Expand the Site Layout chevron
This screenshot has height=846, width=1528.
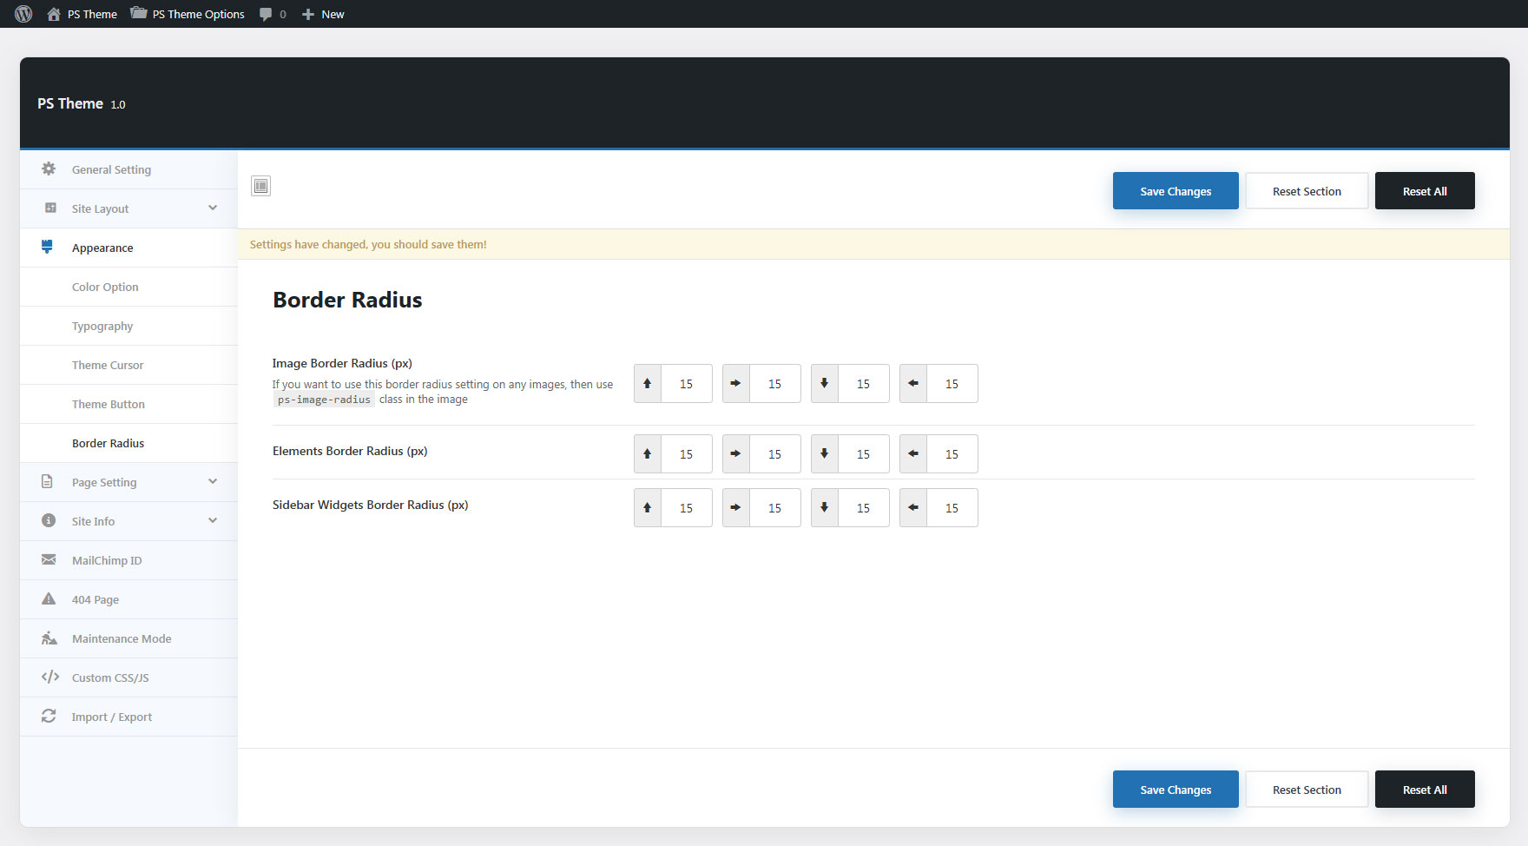tap(213, 208)
